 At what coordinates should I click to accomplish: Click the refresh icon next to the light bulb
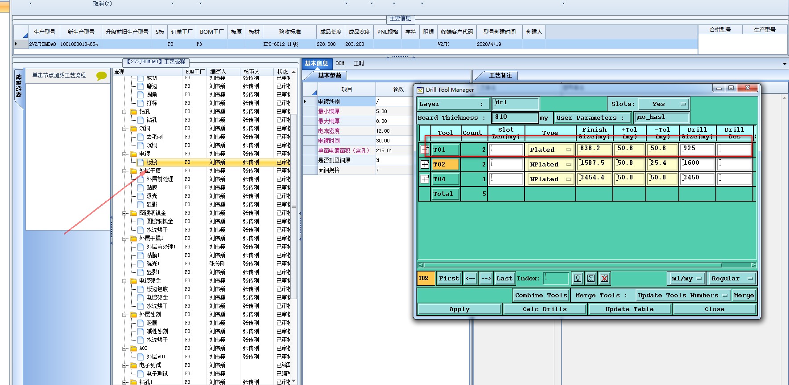(x=591, y=279)
